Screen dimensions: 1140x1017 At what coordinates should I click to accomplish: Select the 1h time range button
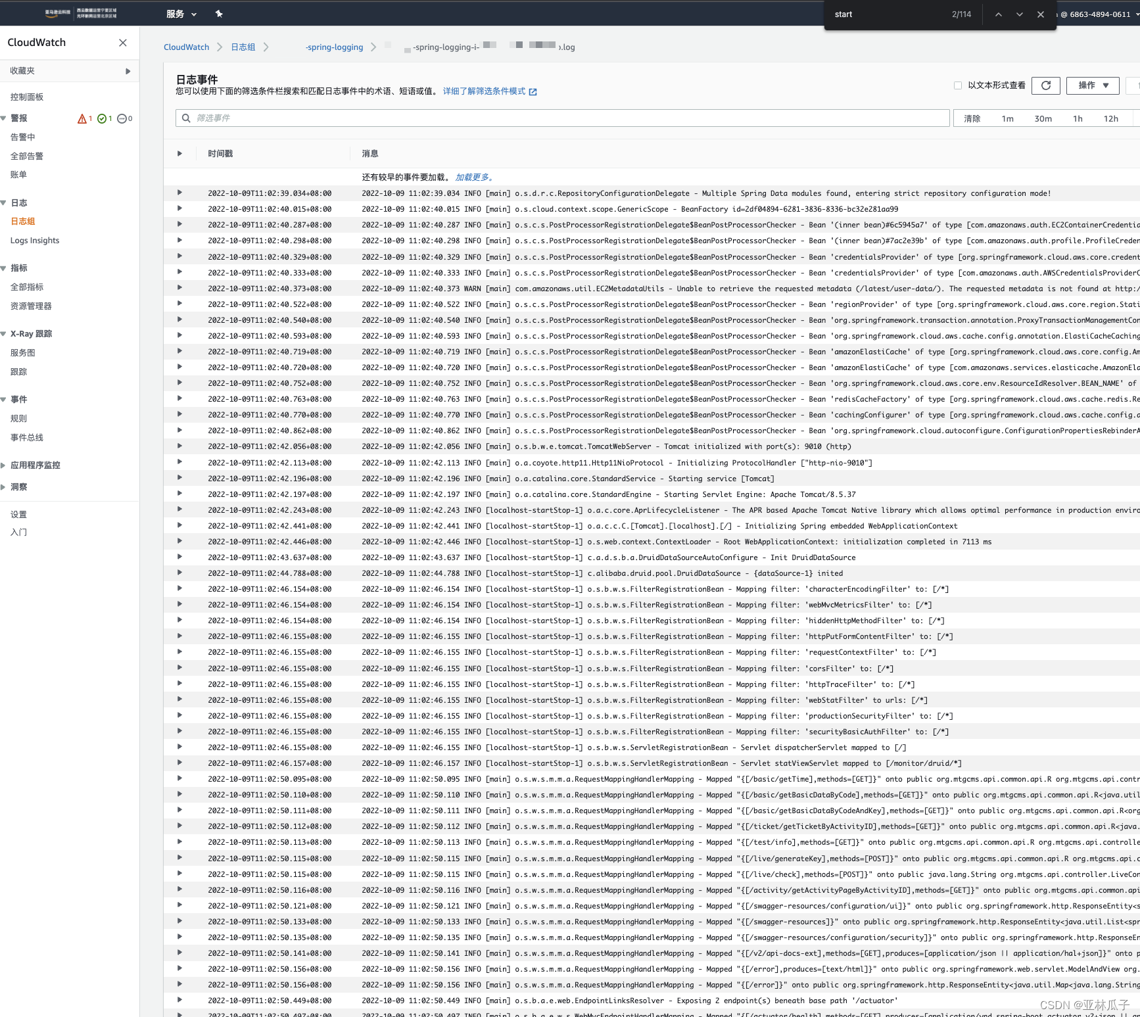(x=1078, y=118)
